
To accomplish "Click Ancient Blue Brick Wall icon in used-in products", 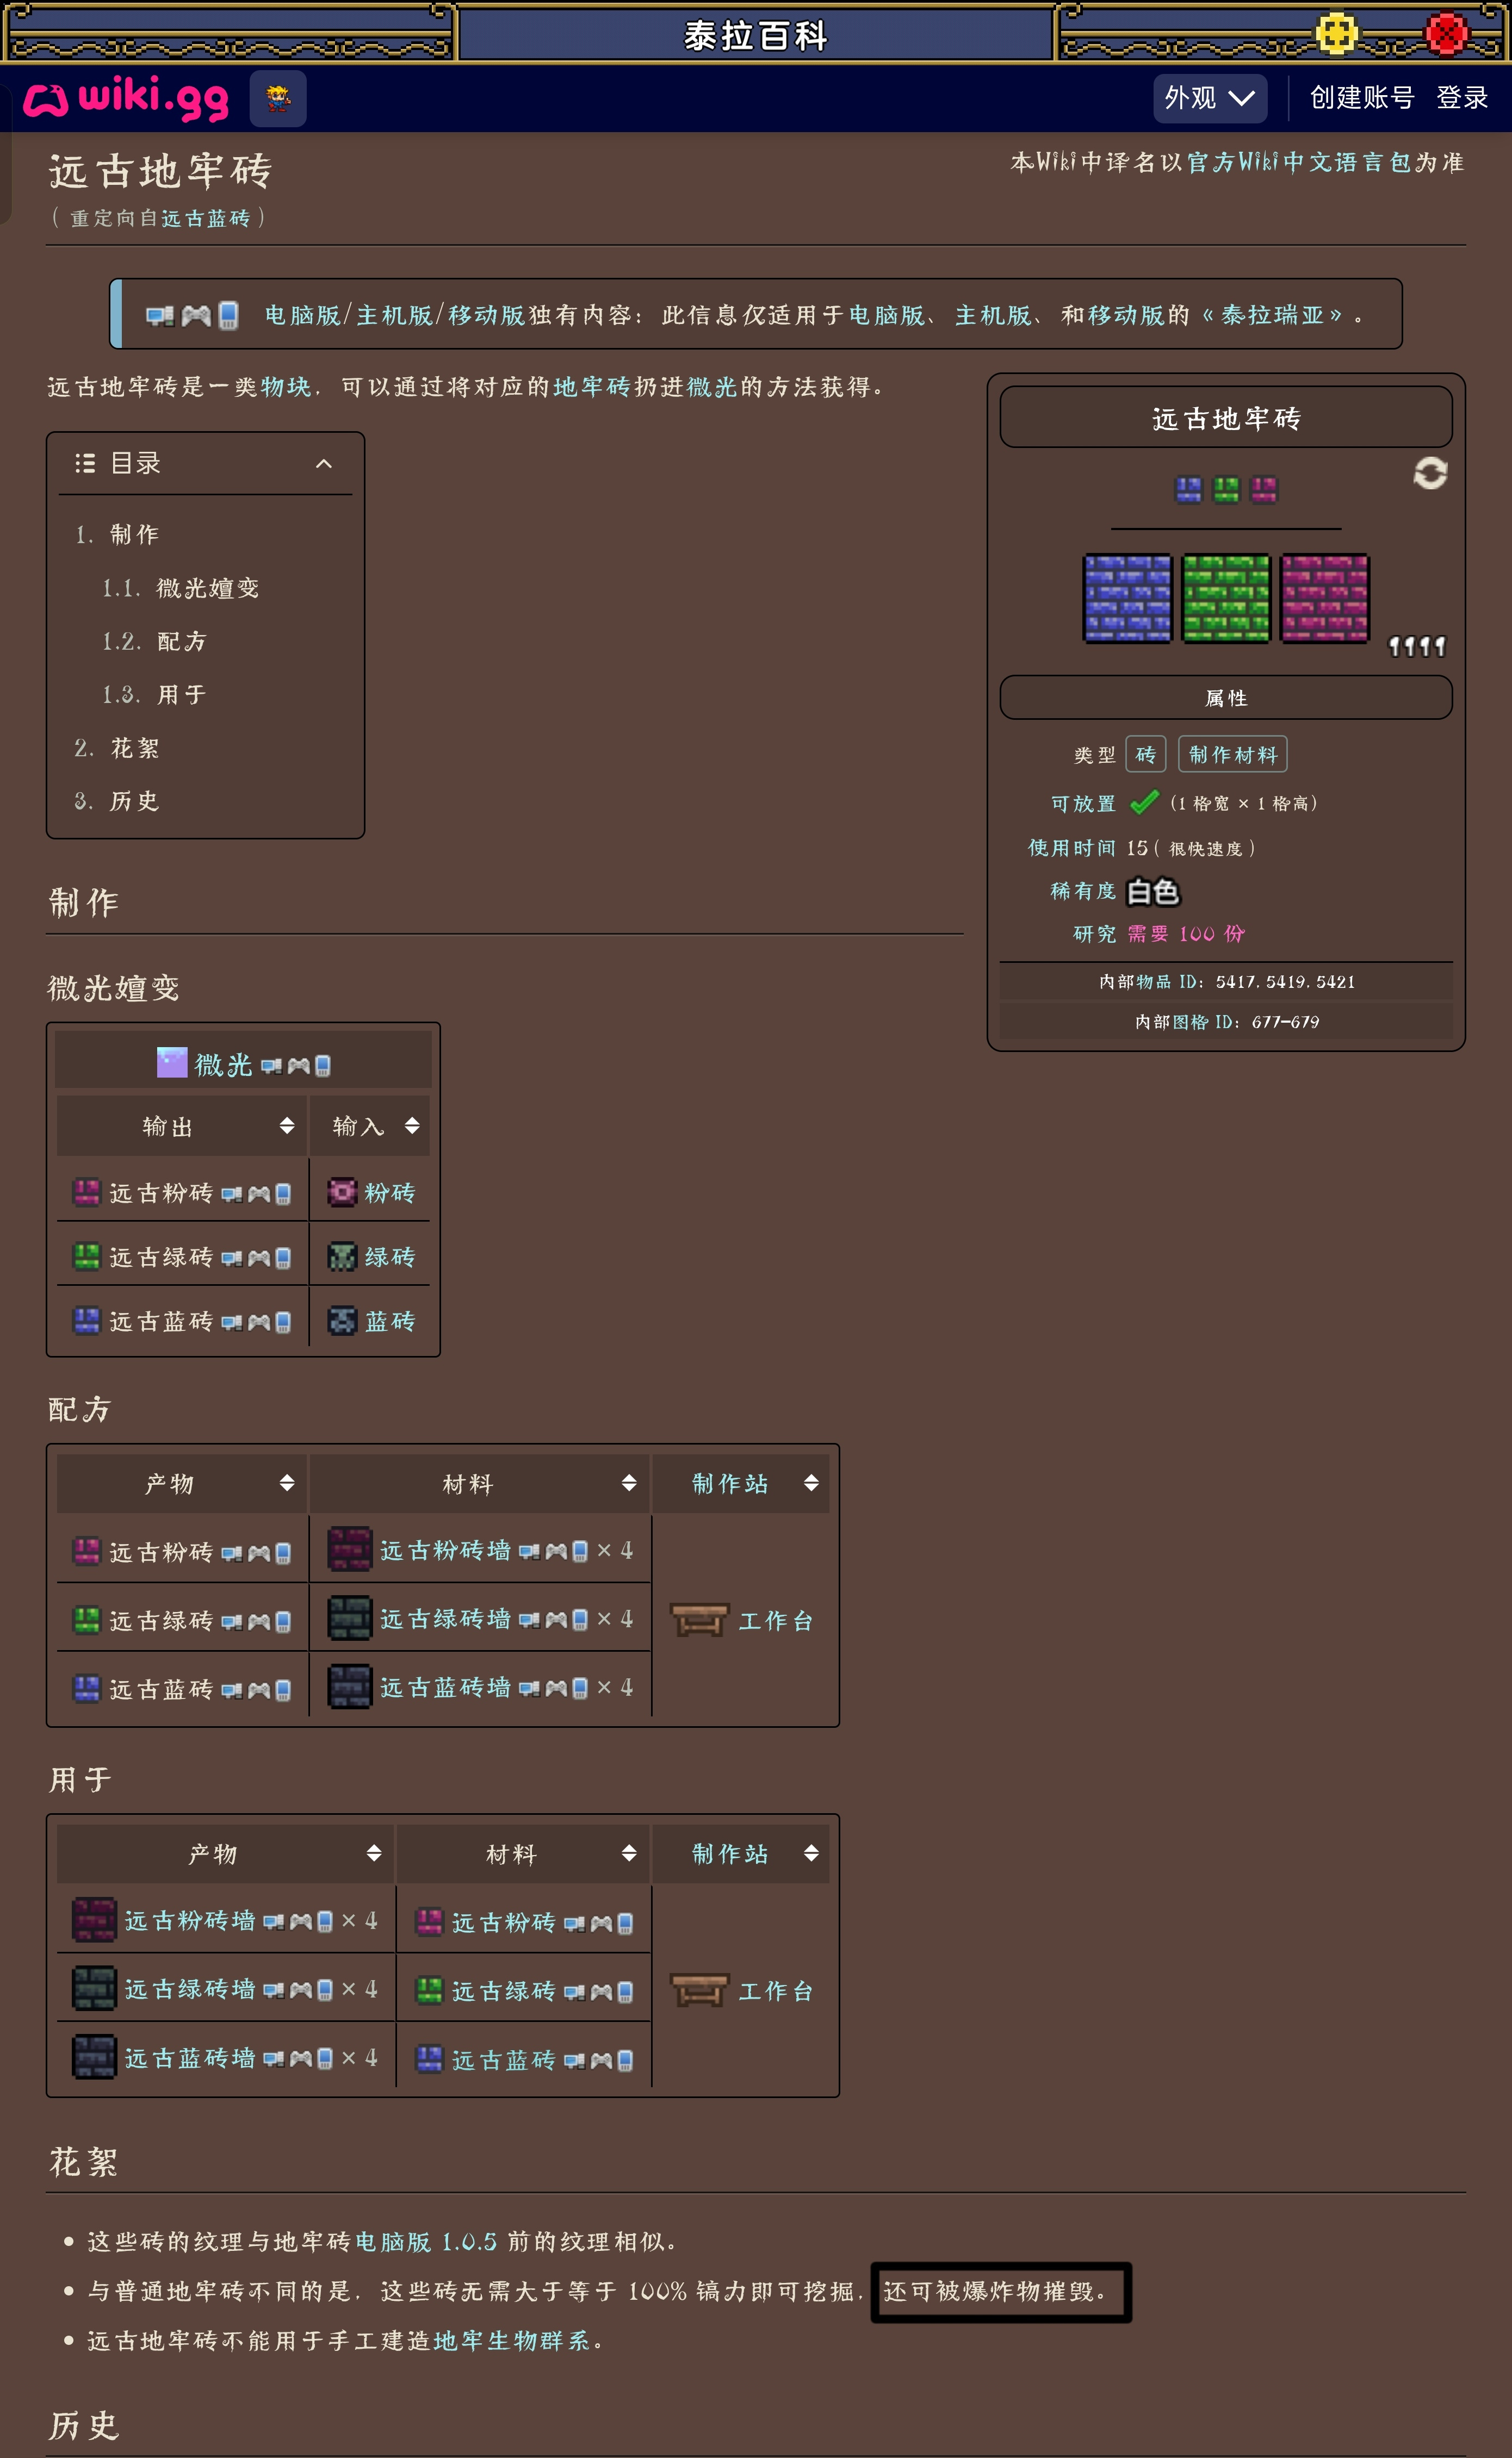I will [94, 2058].
